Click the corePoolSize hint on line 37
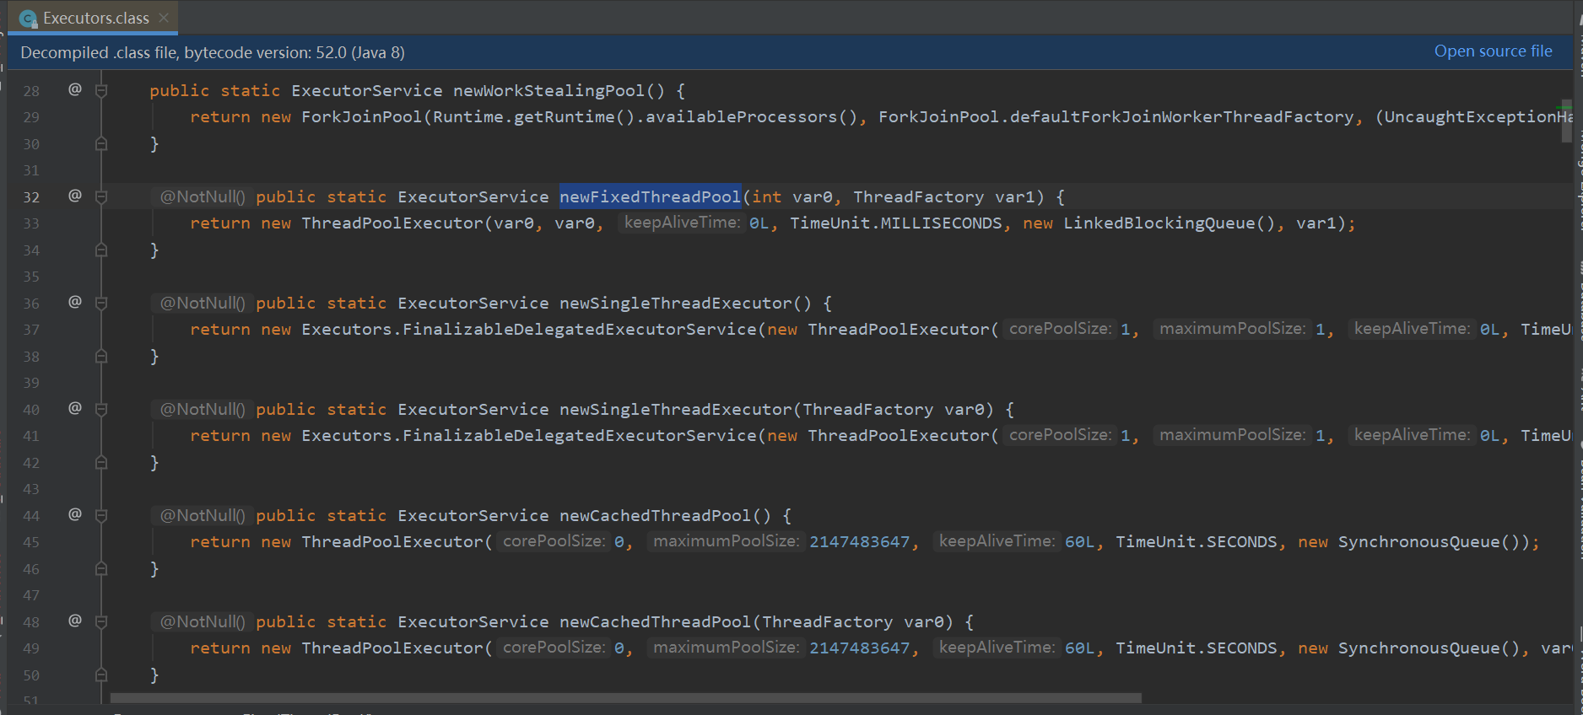 1060,329
